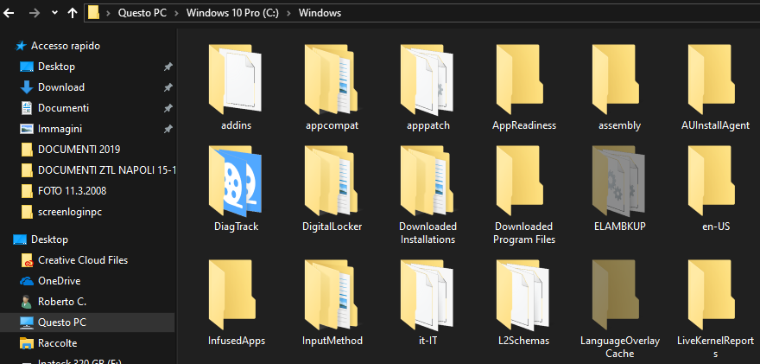Open Download in quick access
The height and width of the screenshot is (364, 760).
point(61,87)
